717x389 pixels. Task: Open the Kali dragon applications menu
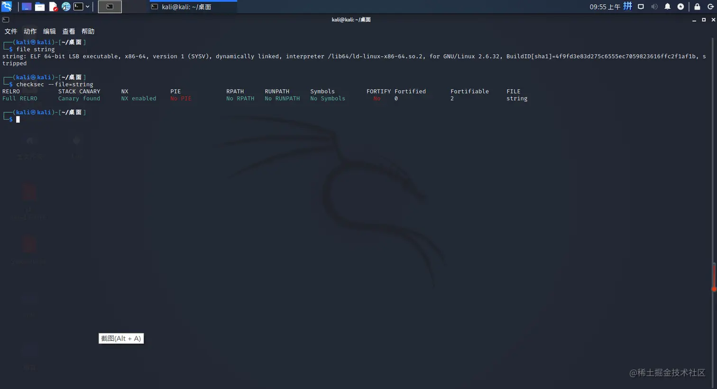tap(7, 6)
